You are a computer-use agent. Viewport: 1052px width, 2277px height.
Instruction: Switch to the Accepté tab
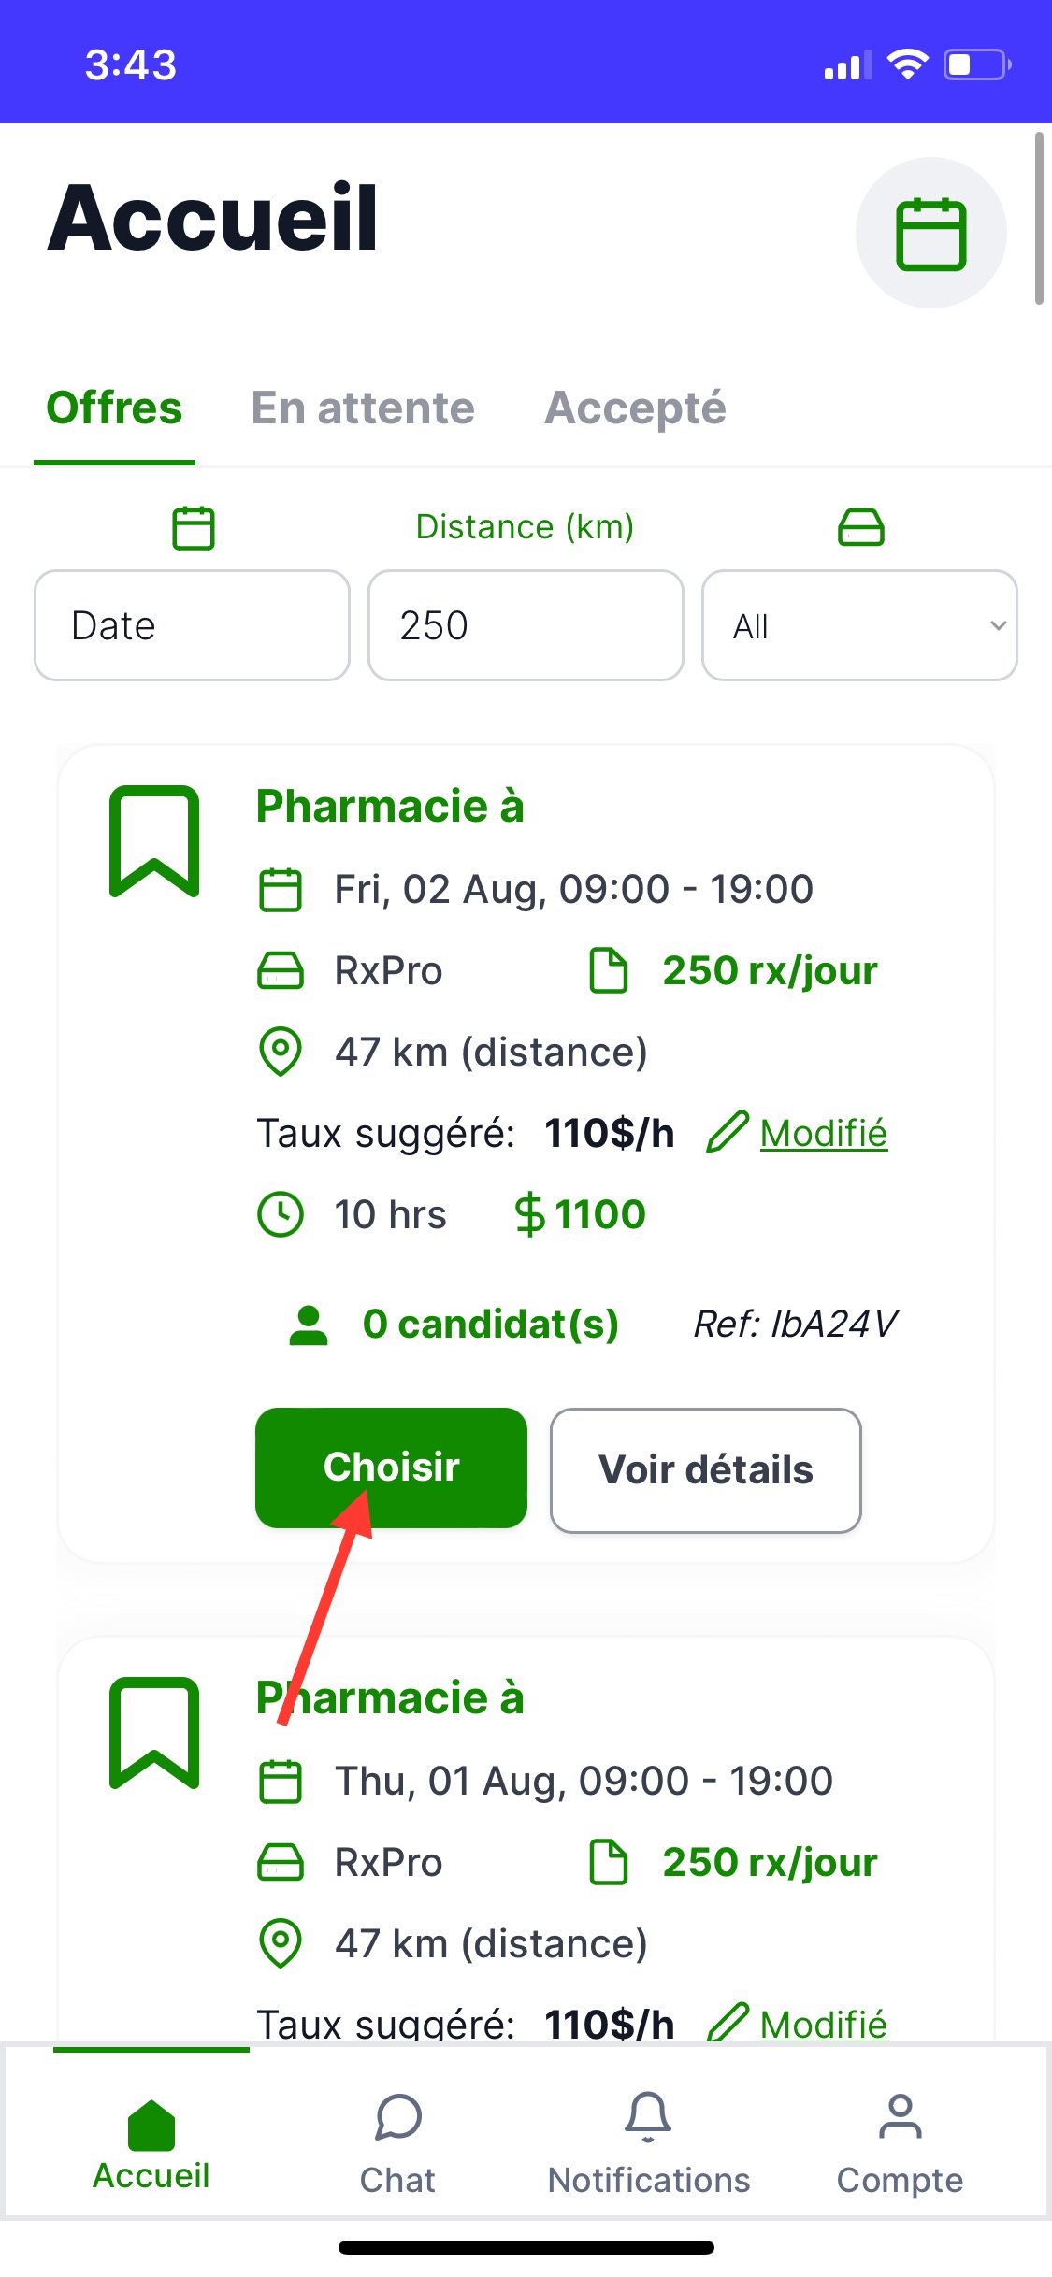635,408
